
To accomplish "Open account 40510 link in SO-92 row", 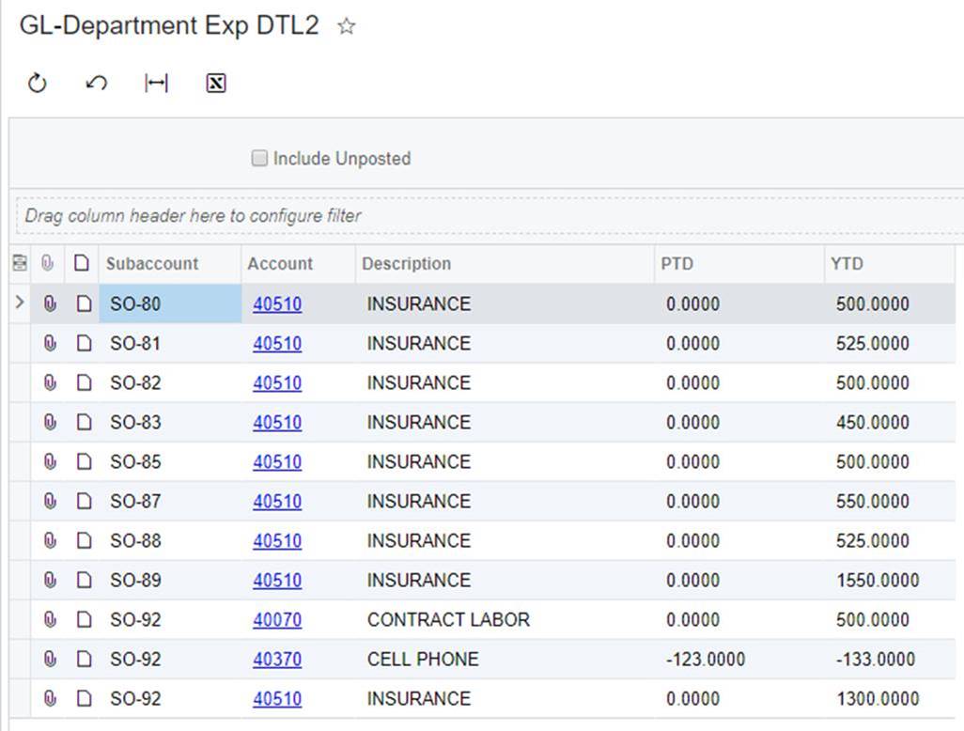I will coord(277,698).
